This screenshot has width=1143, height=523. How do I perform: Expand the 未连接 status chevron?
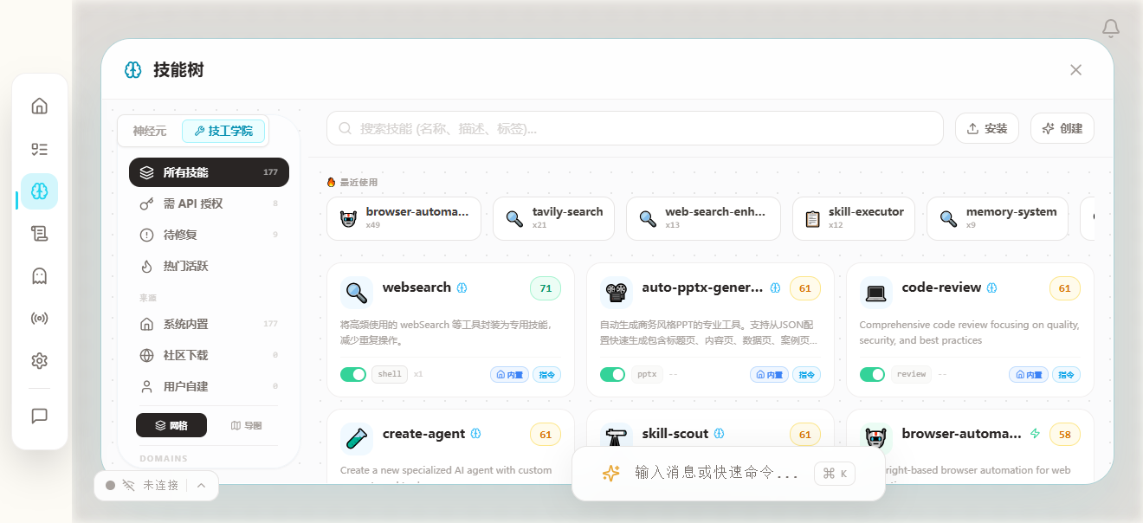(x=199, y=486)
